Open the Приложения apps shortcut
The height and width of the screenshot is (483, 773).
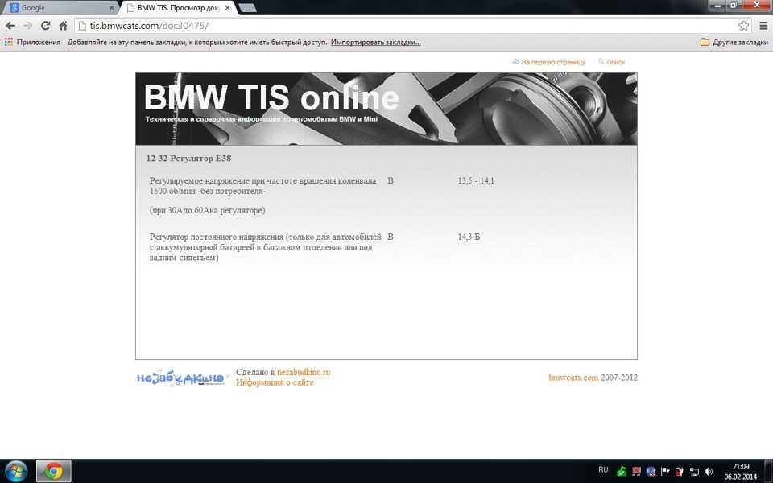click(32, 42)
